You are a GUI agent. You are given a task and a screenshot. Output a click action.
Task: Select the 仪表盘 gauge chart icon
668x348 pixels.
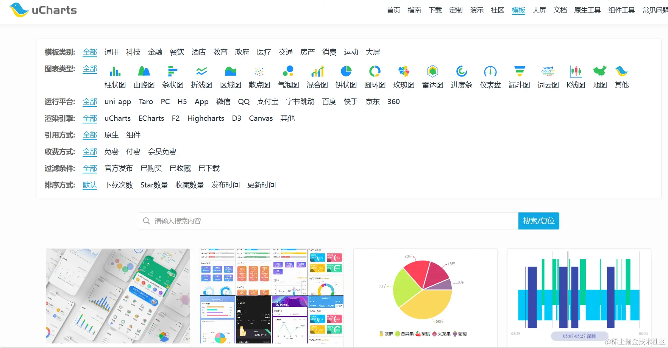(490, 71)
